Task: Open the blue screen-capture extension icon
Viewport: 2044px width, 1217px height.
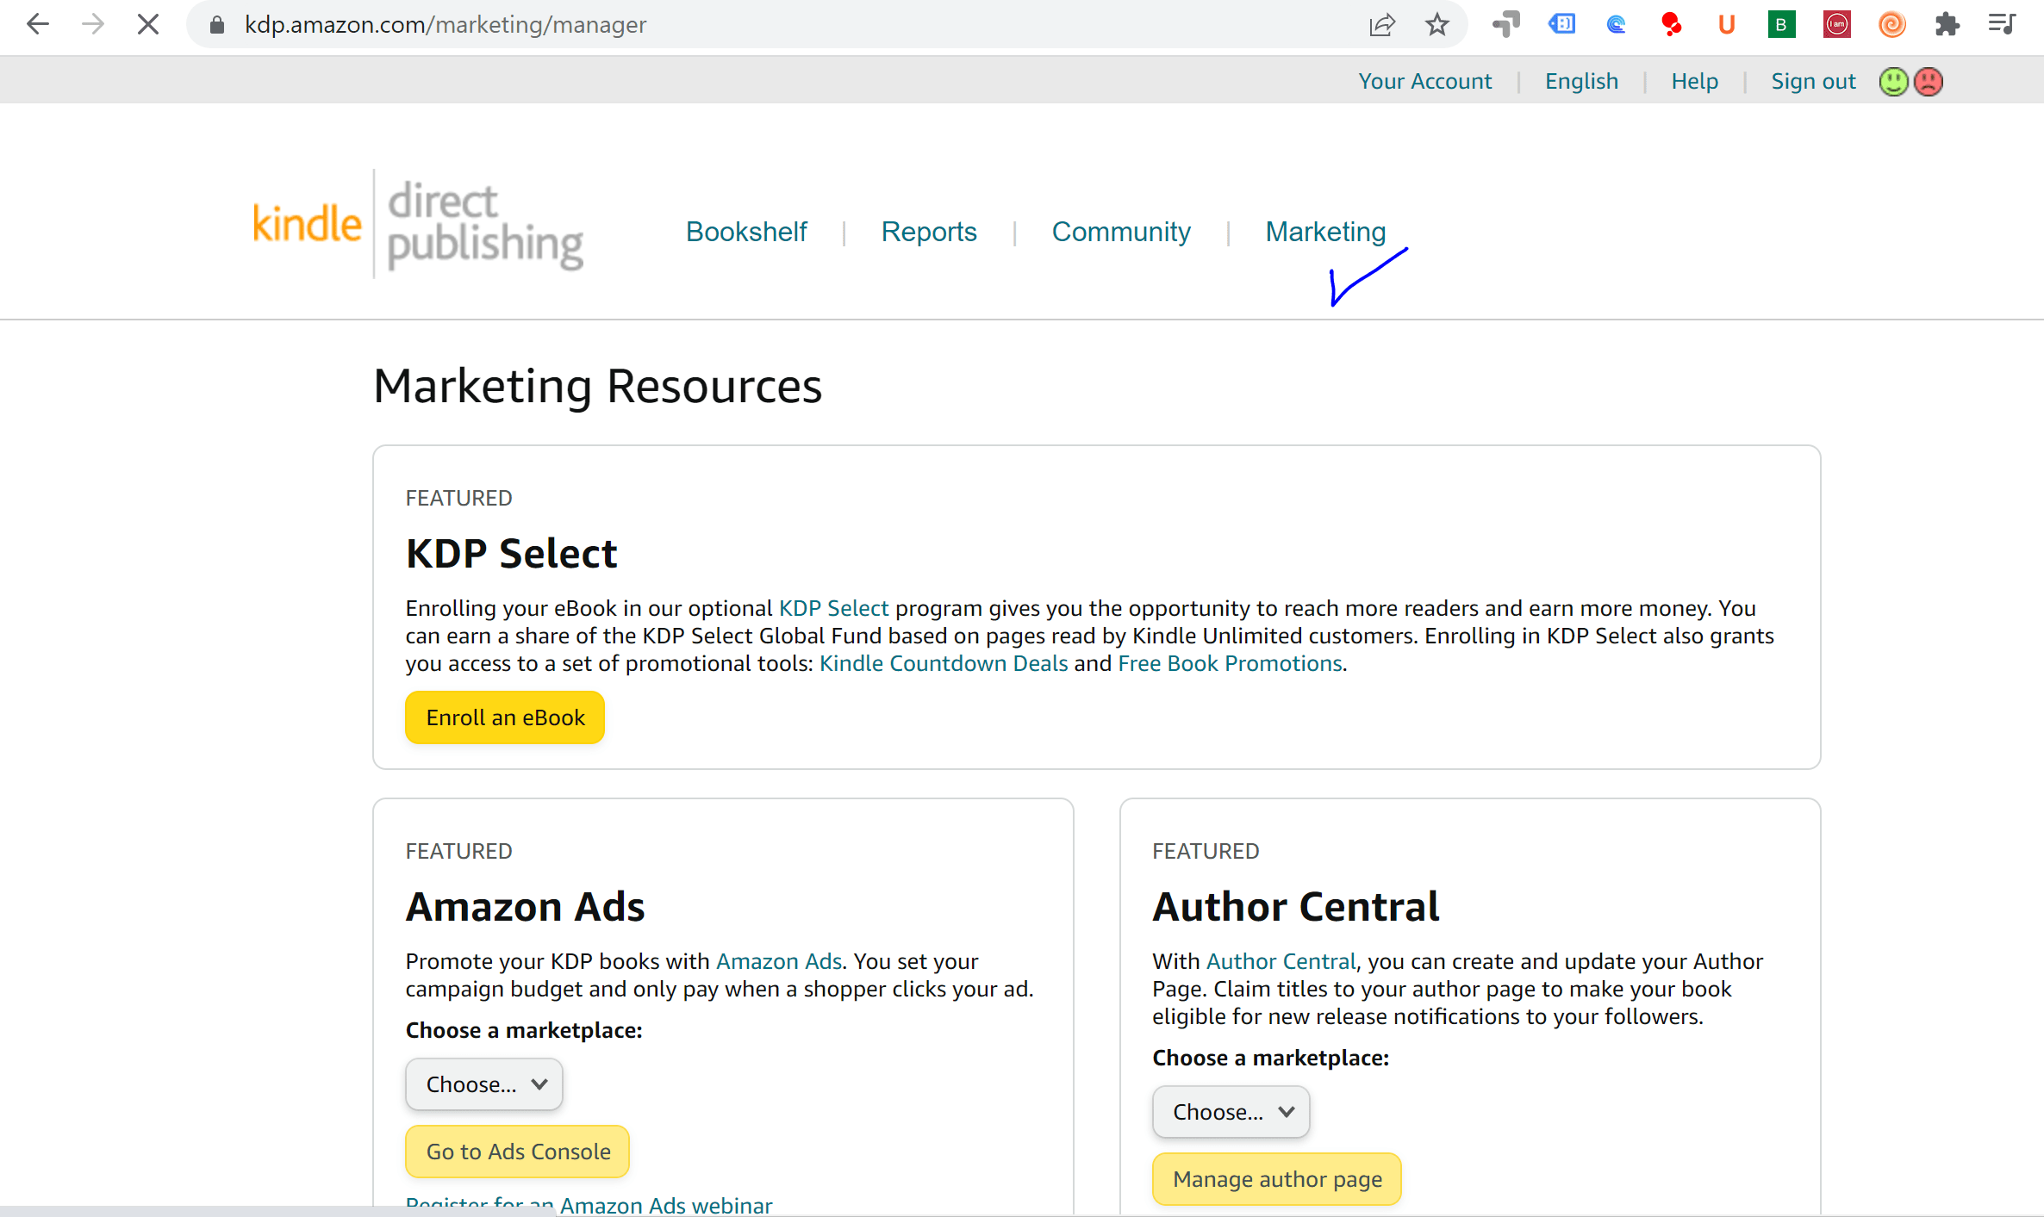Action: (1561, 24)
